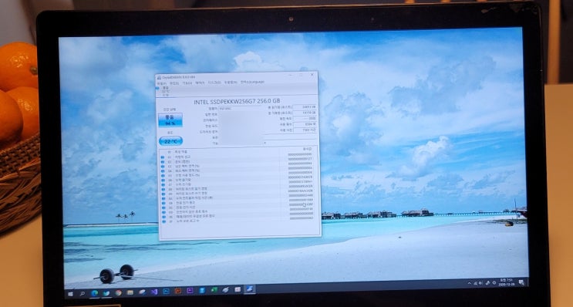
Task: Open the blue bird app on taskbar
Action: 106,293
